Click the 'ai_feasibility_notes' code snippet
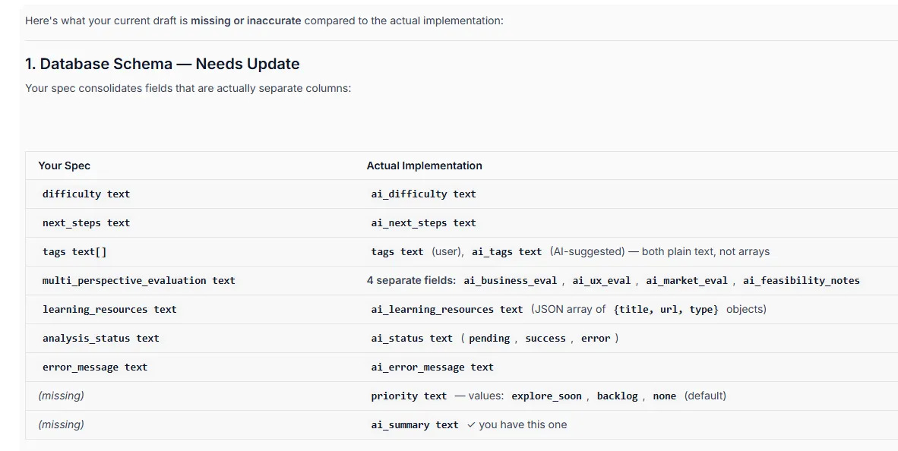Image resolution: width=898 pixels, height=451 pixels. (802, 281)
